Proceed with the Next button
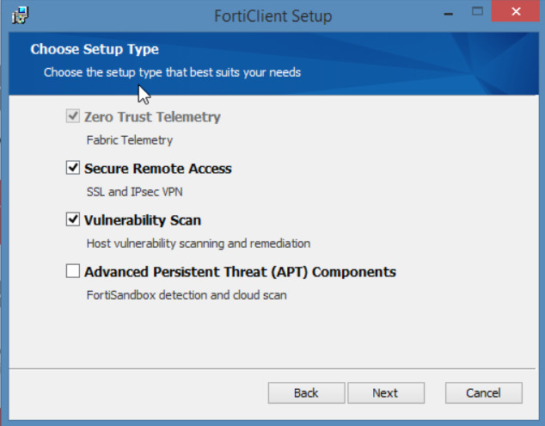Viewport: 545px width, 426px height. click(x=386, y=393)
